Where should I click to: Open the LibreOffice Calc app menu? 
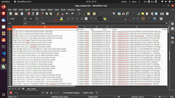point(23,2)
